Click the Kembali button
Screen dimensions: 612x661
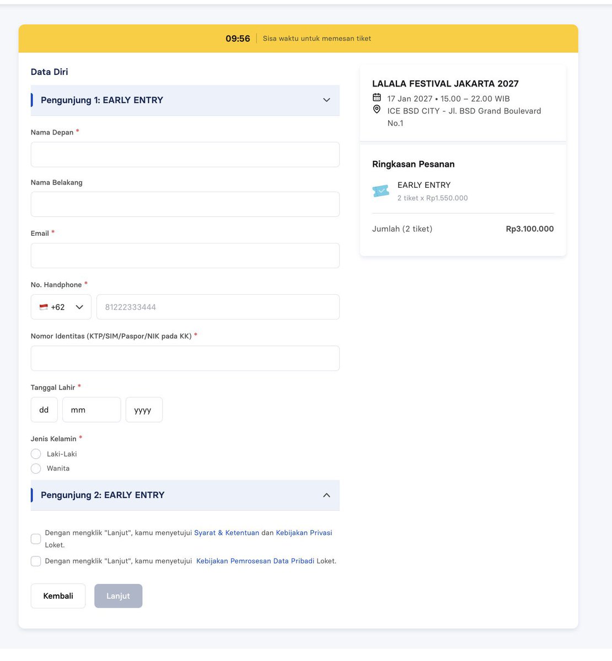coord(58,596)
